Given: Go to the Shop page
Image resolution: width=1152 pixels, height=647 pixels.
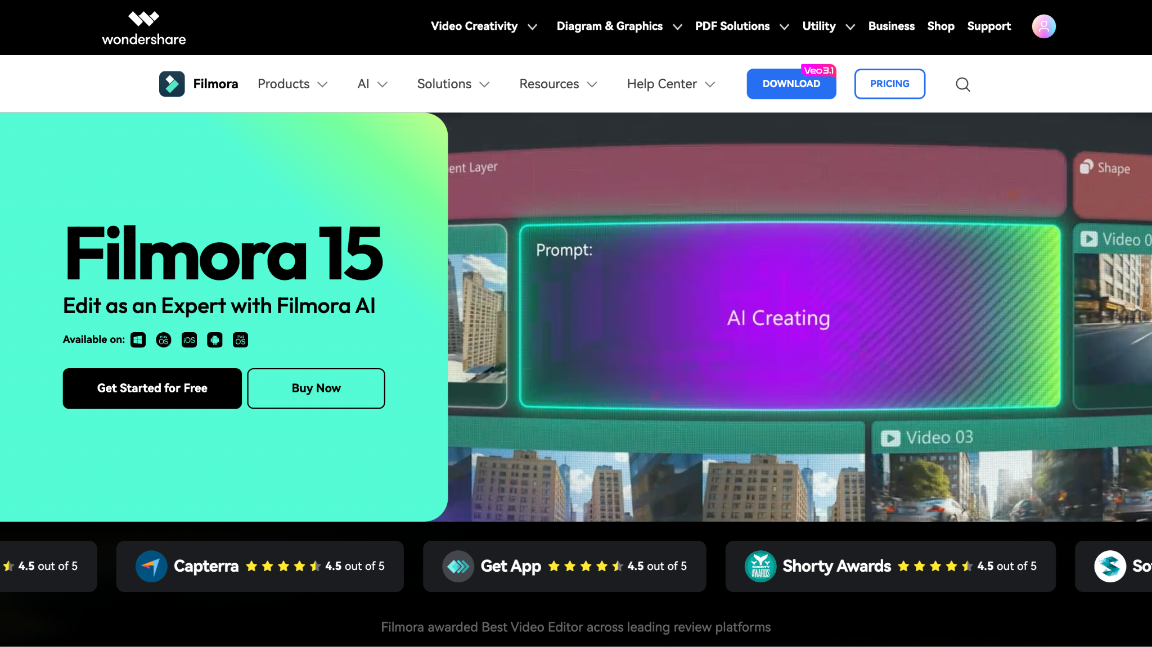Looking at the screenshot, I should click(x=940, y=26).
